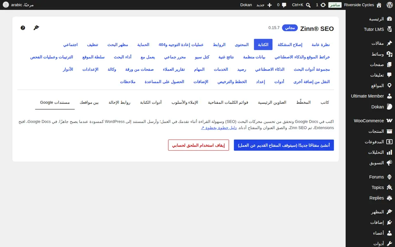
Task: Open the أداء البحث tab
Action: click(x=123, y=57)
